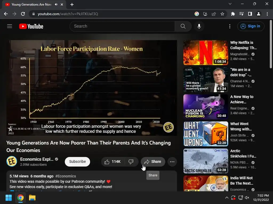Screen dimensions: 273x204
Task: Like the video with thumbs-up 114K
Action: click(x=113, y=162)
